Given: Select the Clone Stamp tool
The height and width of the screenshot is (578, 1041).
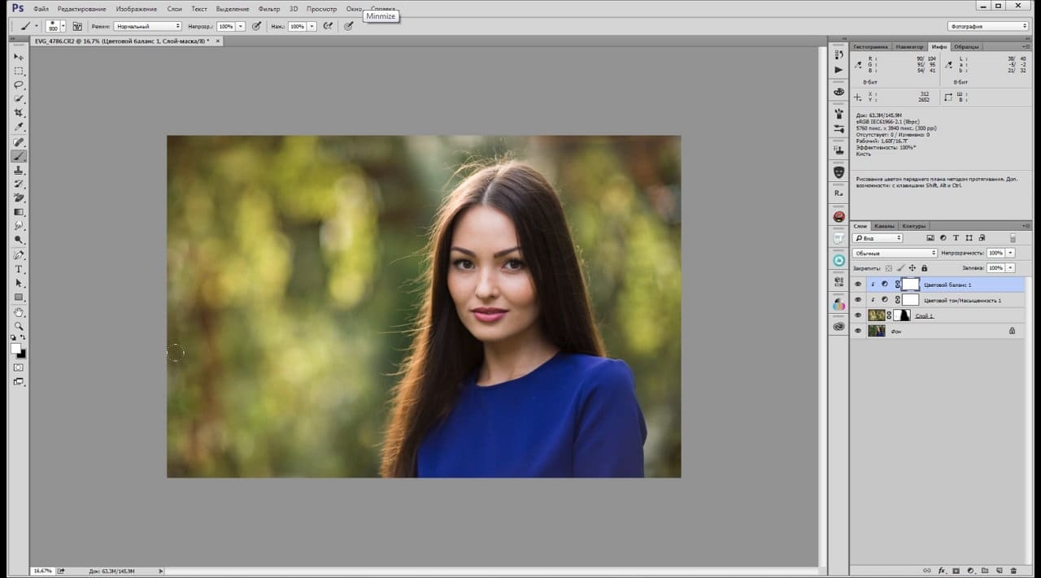Looking at the screenshot, I should (19, 171).
